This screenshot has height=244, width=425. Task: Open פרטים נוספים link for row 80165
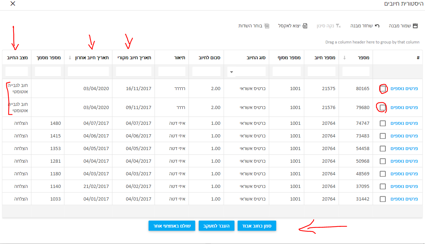coord(404,89)
